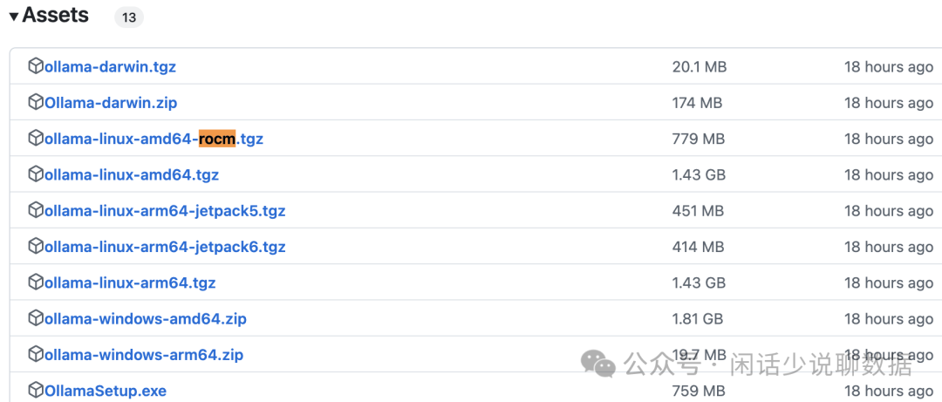This screenshot has width=942, height=402.
Task: Click the package icon beside Ollama-darwin.zip
Action: click(36, 102)
